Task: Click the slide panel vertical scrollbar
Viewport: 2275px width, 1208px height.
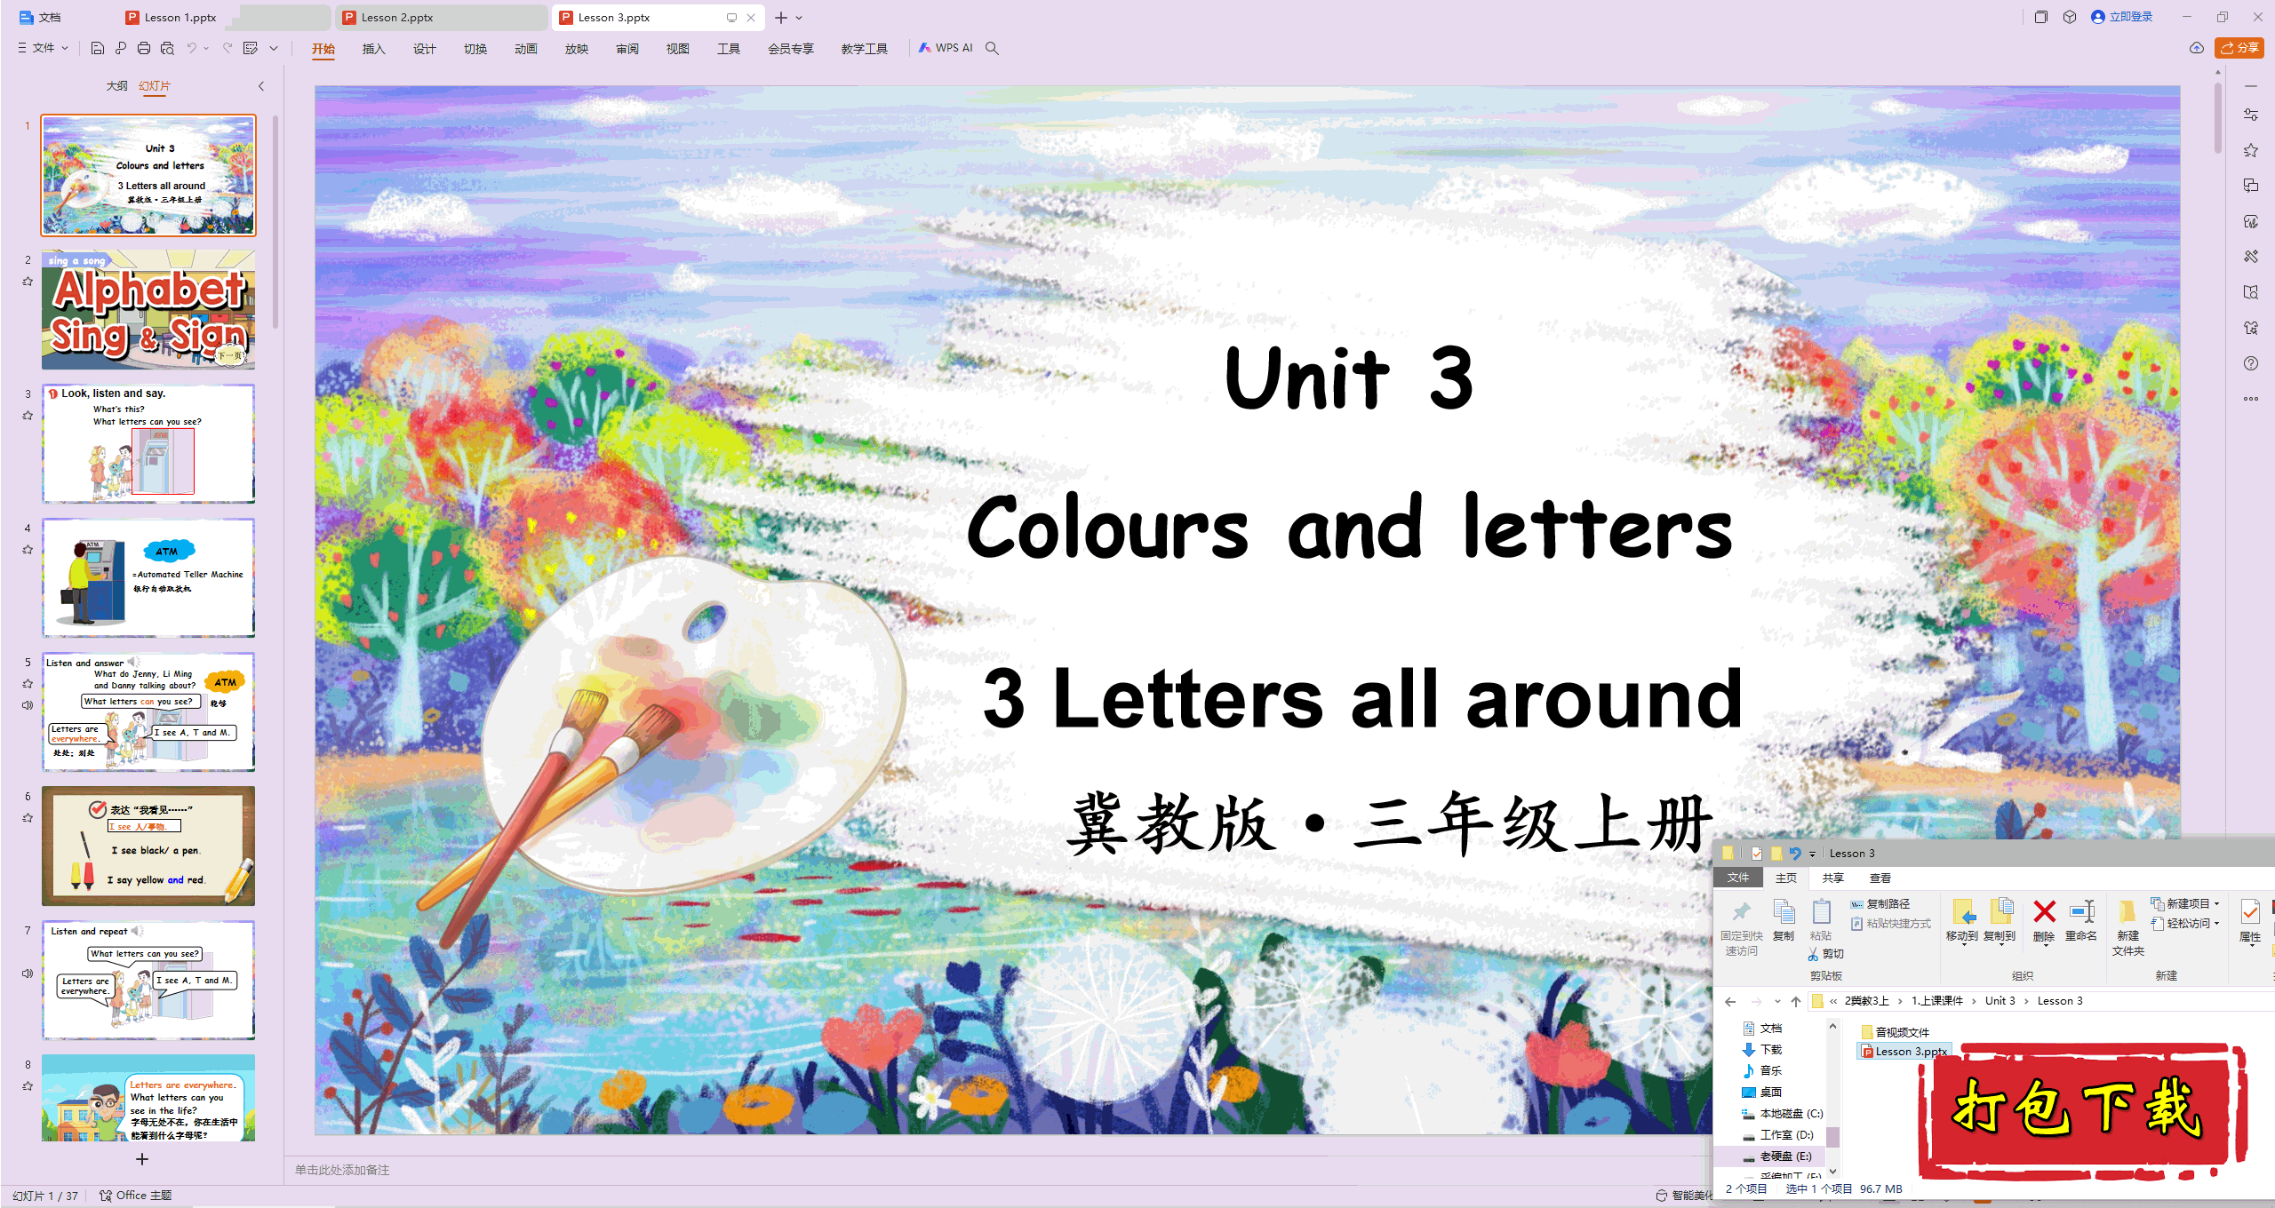Action: [275, 222]
